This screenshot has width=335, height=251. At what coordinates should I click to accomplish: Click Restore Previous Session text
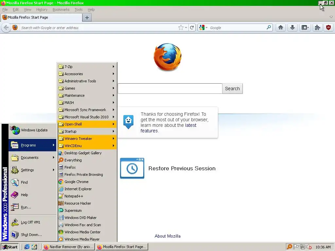tap(182, 168)
